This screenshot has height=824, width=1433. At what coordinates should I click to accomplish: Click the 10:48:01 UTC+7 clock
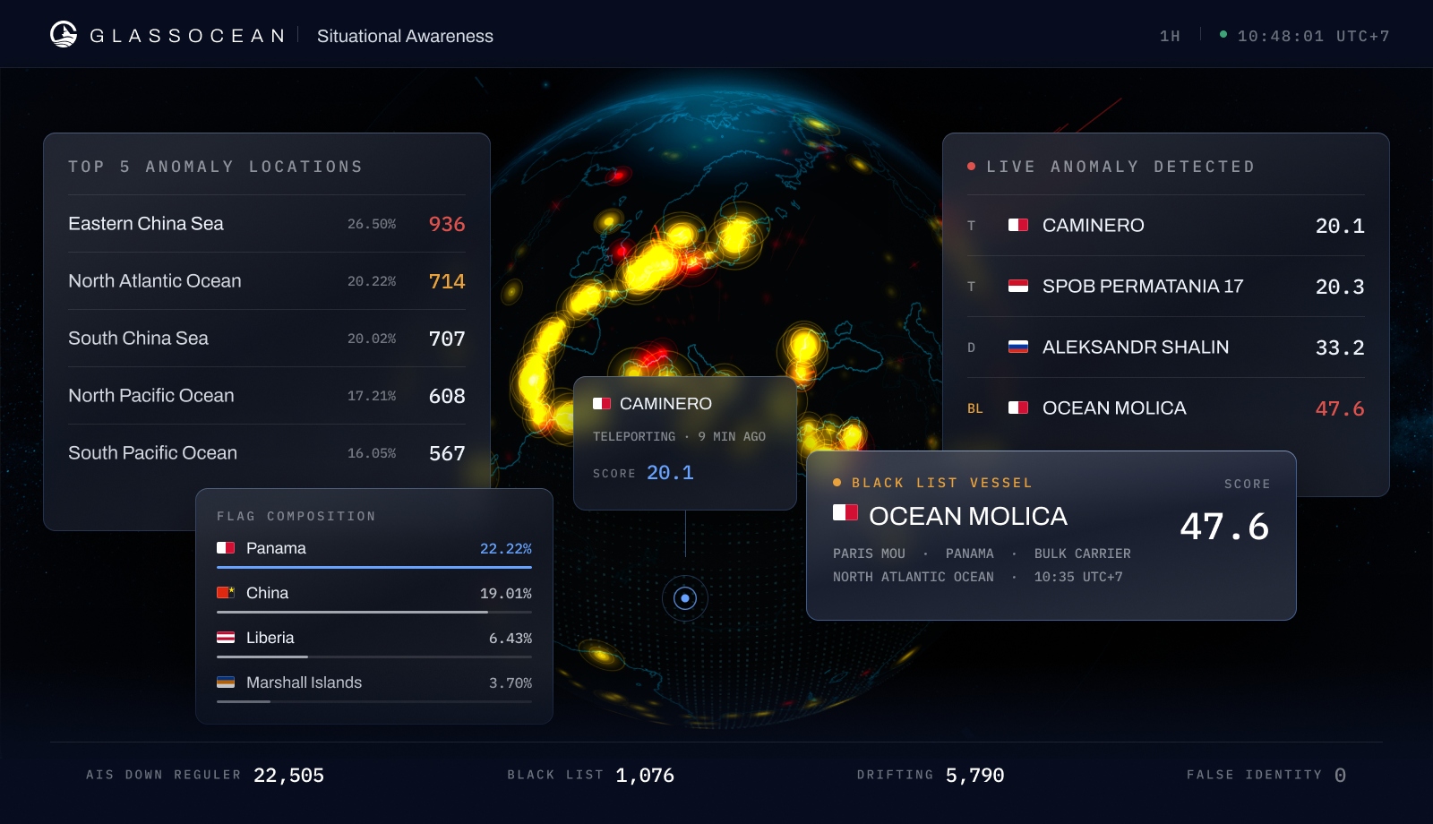click(1313, 36)
